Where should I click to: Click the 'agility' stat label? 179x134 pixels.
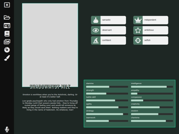[x=89, y=104]
